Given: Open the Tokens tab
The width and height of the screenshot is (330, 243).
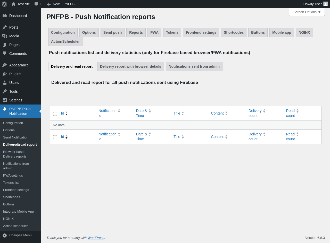Looking at the screenshot, I should click(172, 32).
